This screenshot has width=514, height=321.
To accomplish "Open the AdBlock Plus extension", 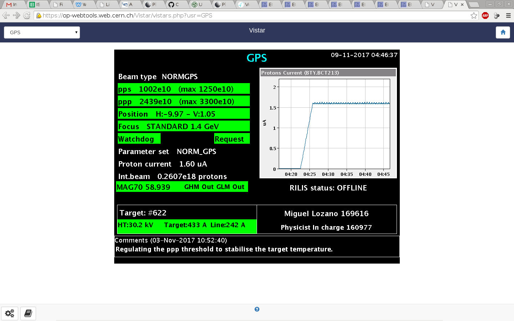I will click(x=485, y=15).
